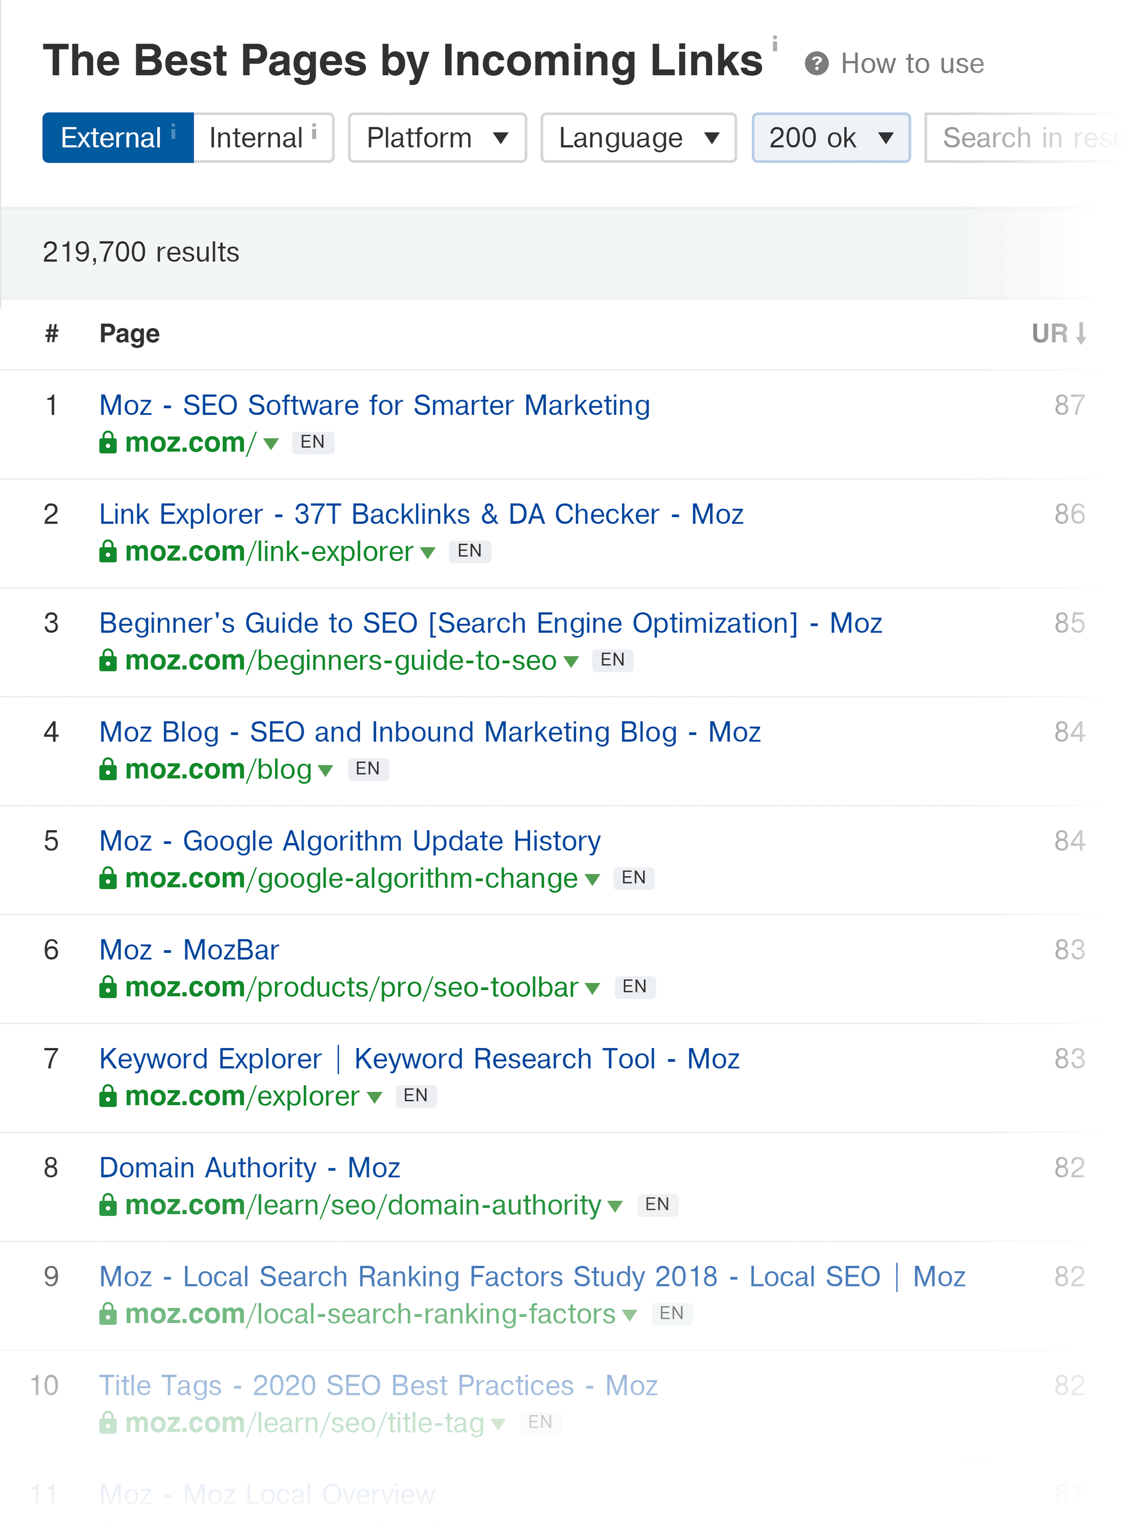Open Local Search Ranking Factors Study 2018 link
Image resolution: width=1137 pixels, height=1540 pixels.
(x=533, y=1277)
